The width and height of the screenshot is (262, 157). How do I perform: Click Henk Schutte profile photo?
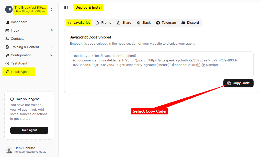coord(9,150)
